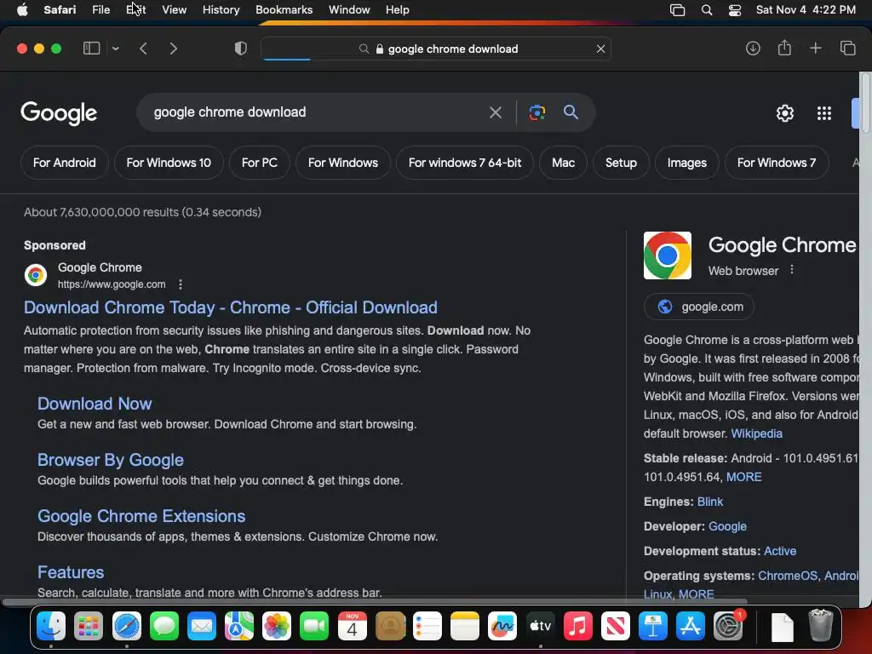The width and height of the screenshot is (872, 654).
Task: Open the Browser By Google sitelink
Action: click(x=111, y=460)
